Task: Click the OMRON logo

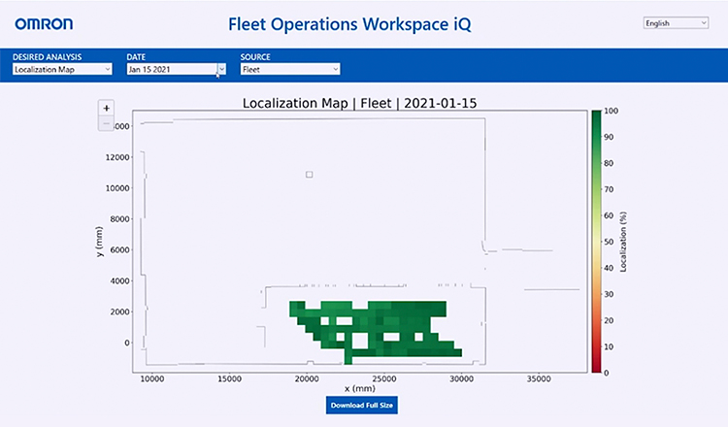Action: tap(44, 23)
